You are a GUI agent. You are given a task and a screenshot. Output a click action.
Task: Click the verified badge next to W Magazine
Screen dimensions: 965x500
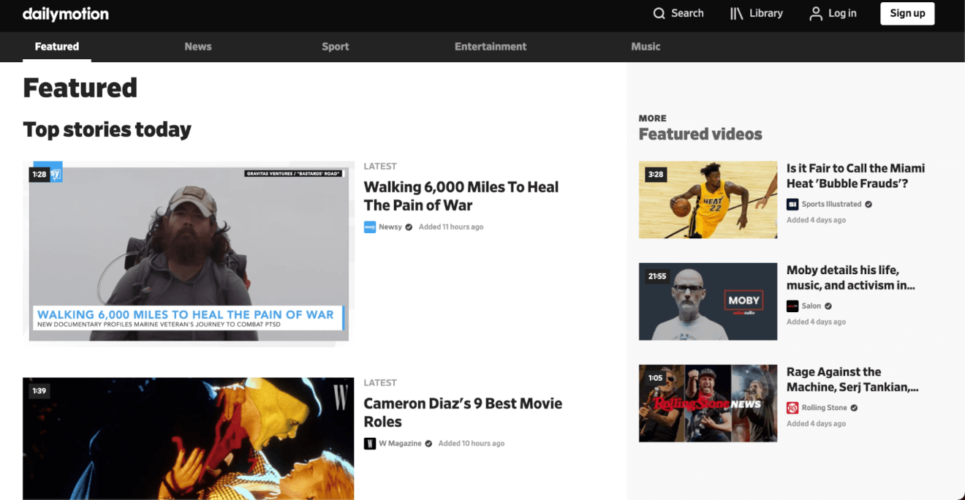tap(428, 443)
